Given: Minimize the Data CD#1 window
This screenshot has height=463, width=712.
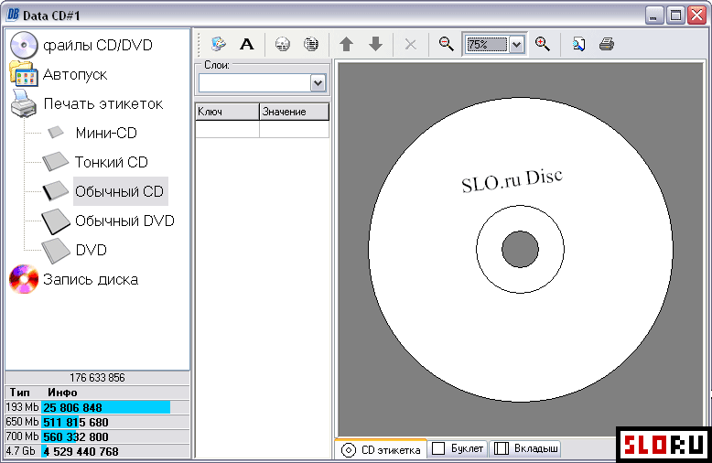Looking at the screenshot, I should [x=653, y=16].
